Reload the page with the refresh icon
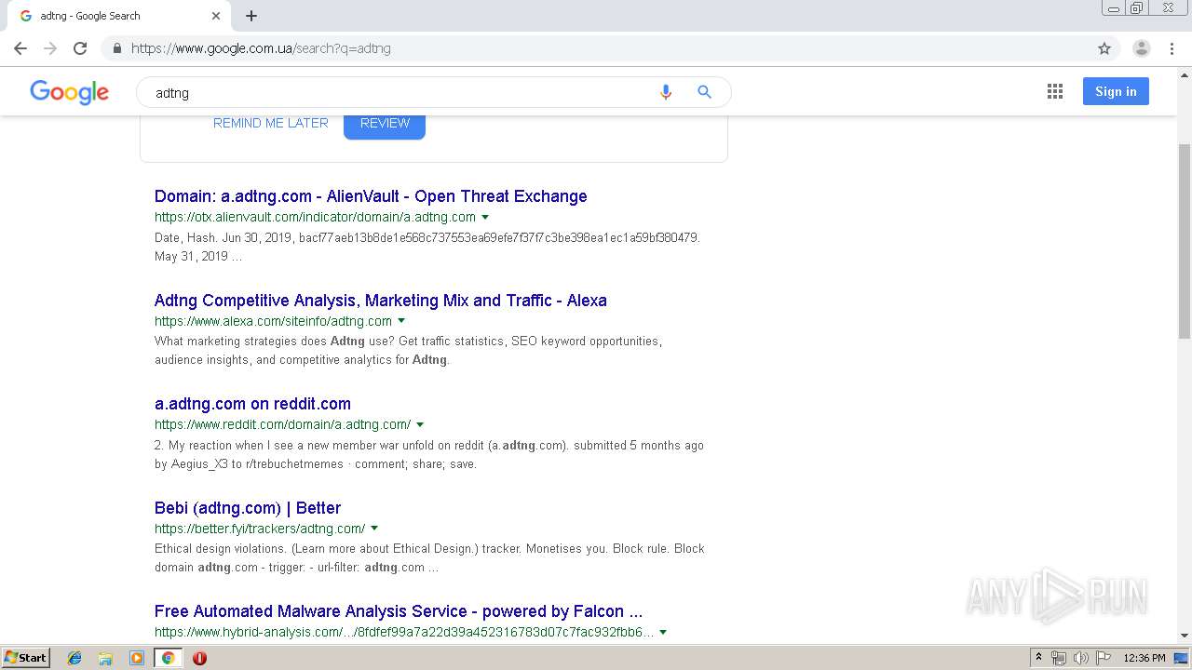 pyautogui.click(x=80, y=48)
